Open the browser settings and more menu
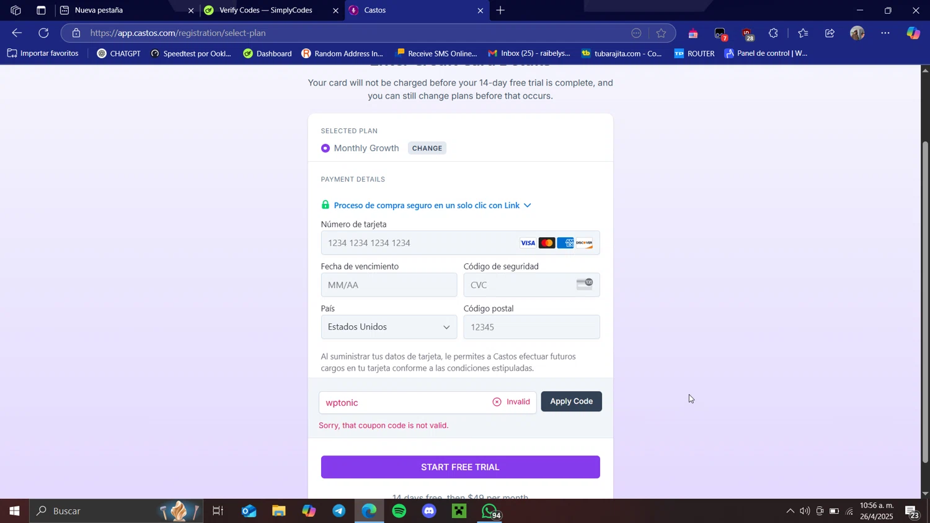Viewport: 930px width, 523px height. click(x=885, y=33)
